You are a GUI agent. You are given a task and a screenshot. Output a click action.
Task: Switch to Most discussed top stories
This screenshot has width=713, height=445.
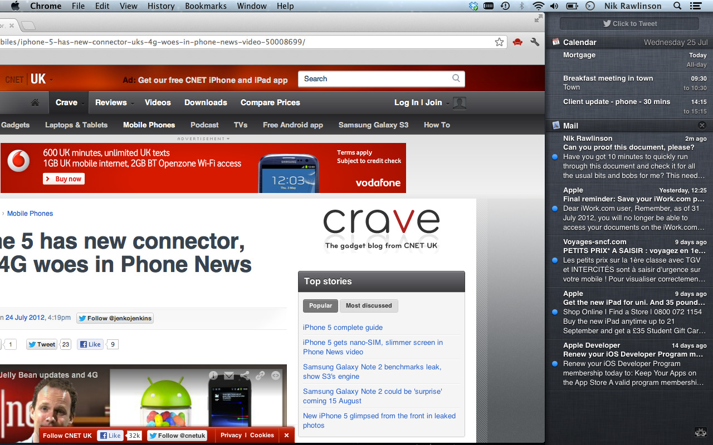pos(369,305)
